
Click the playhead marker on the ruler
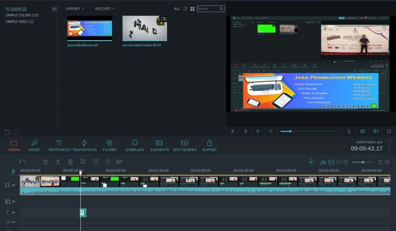click(x=80, y=173)
